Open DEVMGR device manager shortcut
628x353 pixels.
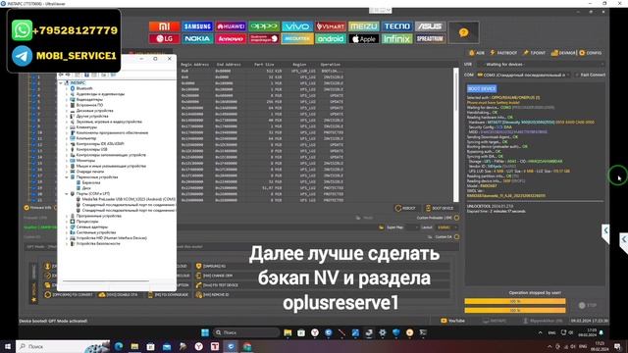563,53
